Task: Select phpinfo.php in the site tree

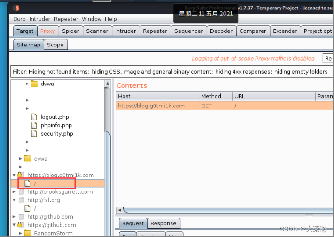Action: (x=56, y=125)
